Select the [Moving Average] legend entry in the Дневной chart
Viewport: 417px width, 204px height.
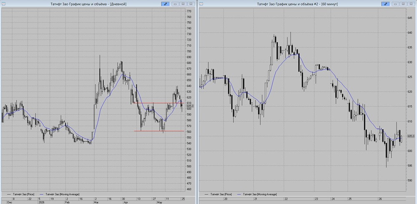(59, 194)
